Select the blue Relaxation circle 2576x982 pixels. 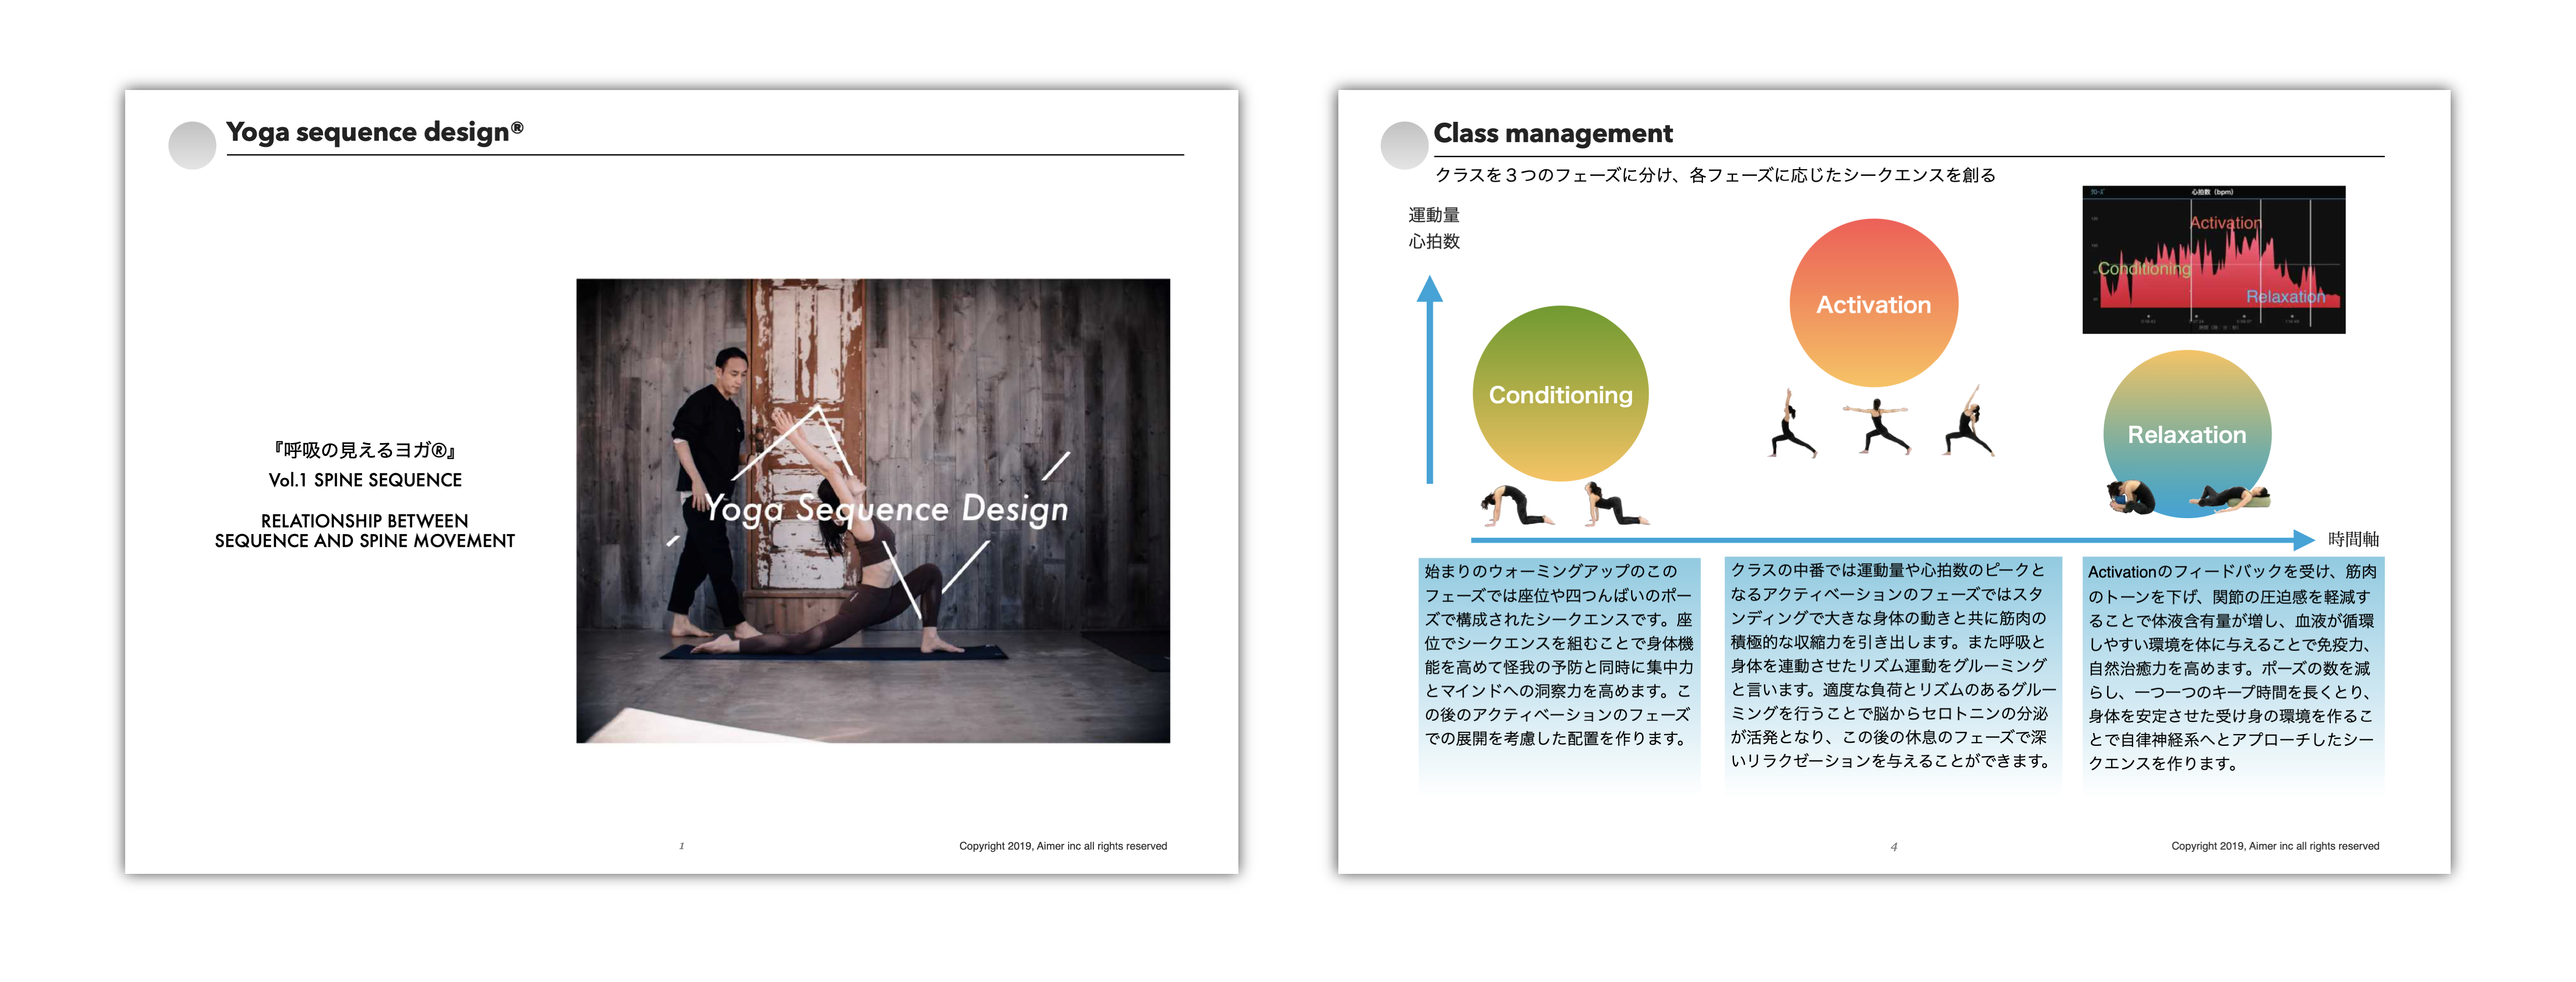(x=2187, y=433)
